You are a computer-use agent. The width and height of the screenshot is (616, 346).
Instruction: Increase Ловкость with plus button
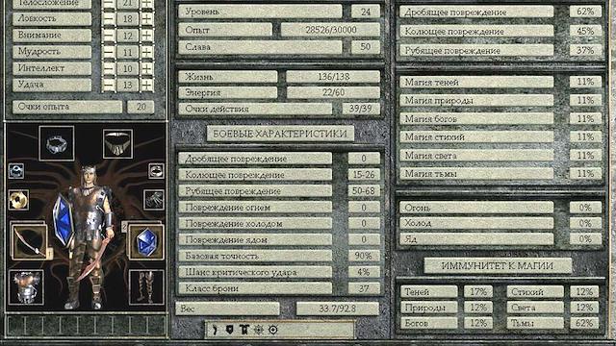point(146,19)
